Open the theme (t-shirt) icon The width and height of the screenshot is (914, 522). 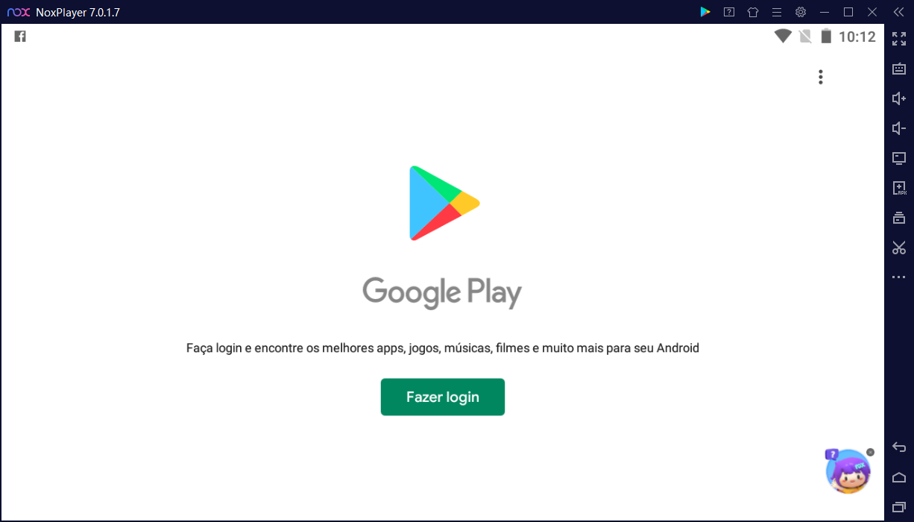pyautogui.click(x=753, y=12)
